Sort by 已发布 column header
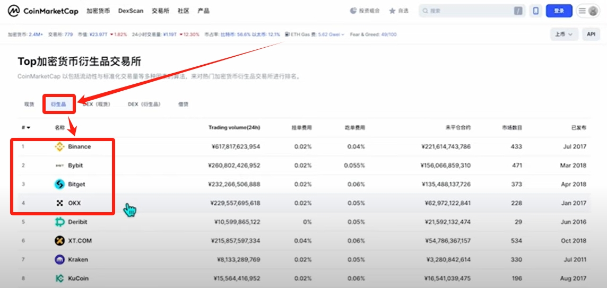 (579, 127)
